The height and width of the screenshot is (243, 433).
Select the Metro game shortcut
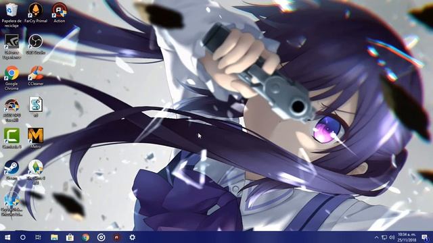pyautogui.click(x=36, y=138)
